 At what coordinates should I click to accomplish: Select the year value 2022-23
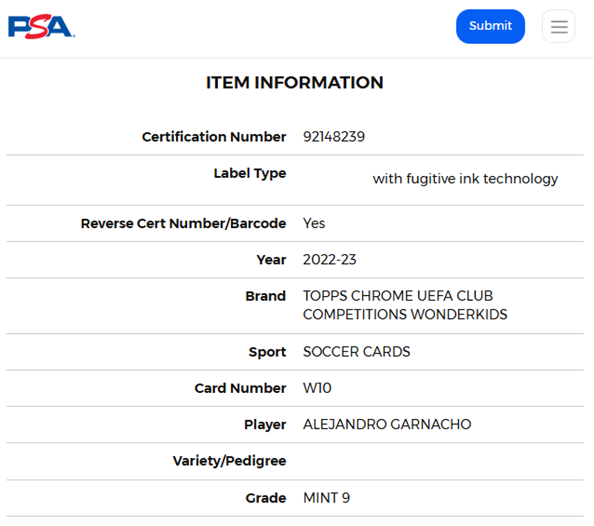pyautogui.click(x=329, y=260)
